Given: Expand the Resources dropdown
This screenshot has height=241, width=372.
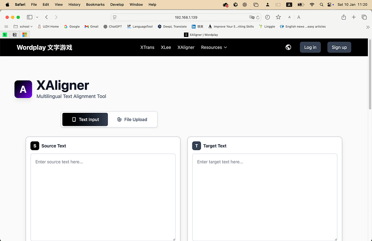Looking at the screenshot, I should [x=214, y=47].
